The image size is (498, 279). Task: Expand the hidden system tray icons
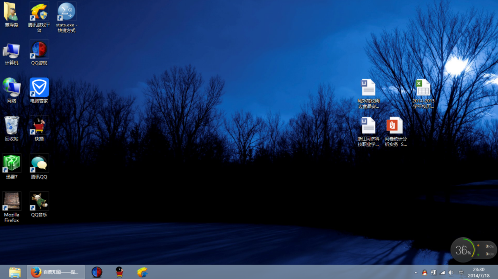click(x=415, y=273)
